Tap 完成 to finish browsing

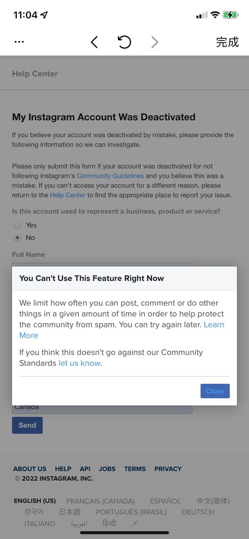coord(228,42)
